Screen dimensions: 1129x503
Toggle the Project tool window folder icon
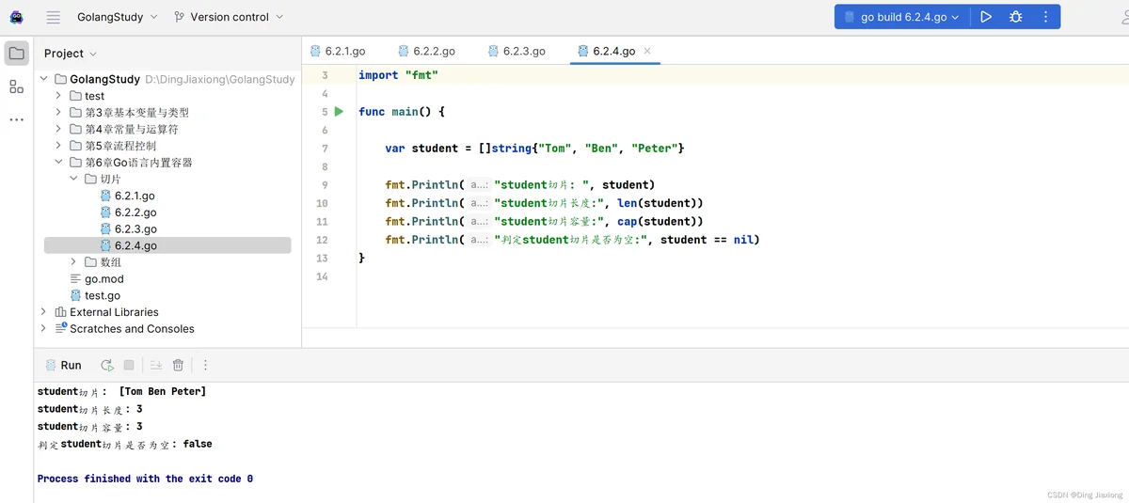click(x=17, y=54)
